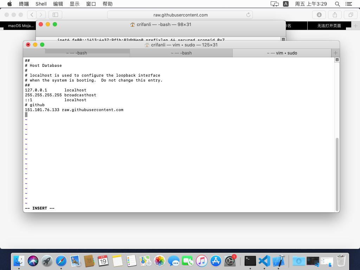Open the Shell menu
Image resolution: width=360 pixels, height=270 pixels.
[x=41, y=4]
